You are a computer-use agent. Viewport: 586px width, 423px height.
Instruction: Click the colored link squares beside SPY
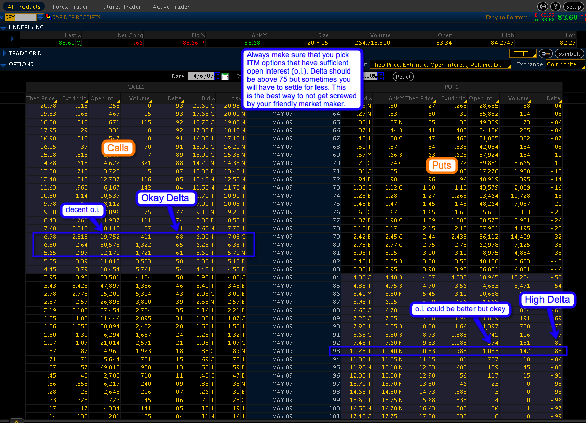click(48, 17)
